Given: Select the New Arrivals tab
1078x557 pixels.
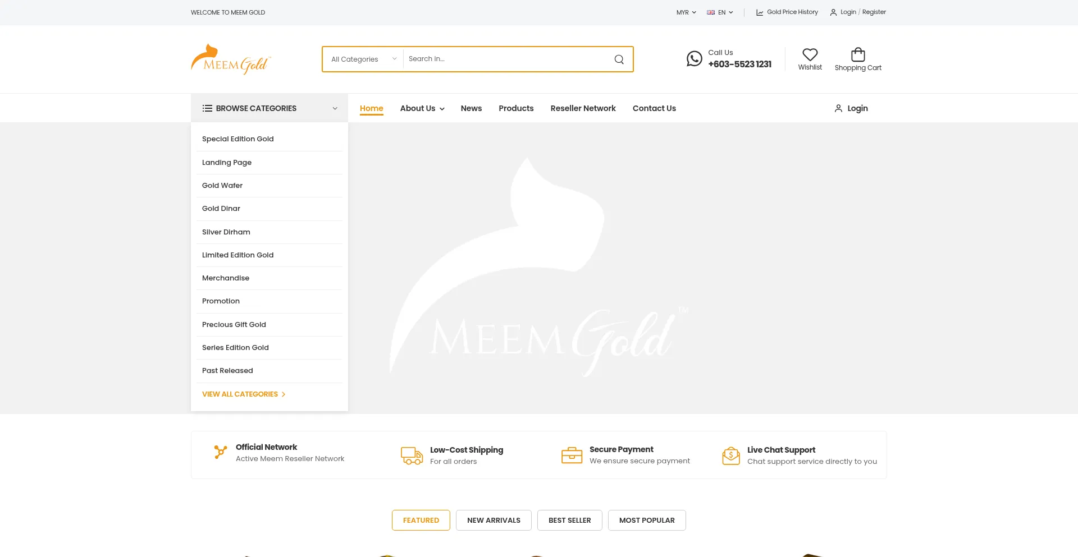Looking at the screenshot, I should tap(494, 520).
